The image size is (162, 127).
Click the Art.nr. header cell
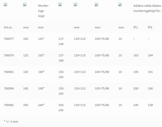(x=8, y=27)
